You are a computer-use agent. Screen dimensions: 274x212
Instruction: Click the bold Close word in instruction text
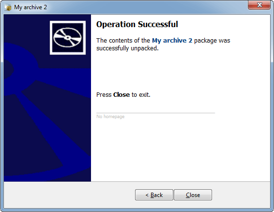click(122, 95)
